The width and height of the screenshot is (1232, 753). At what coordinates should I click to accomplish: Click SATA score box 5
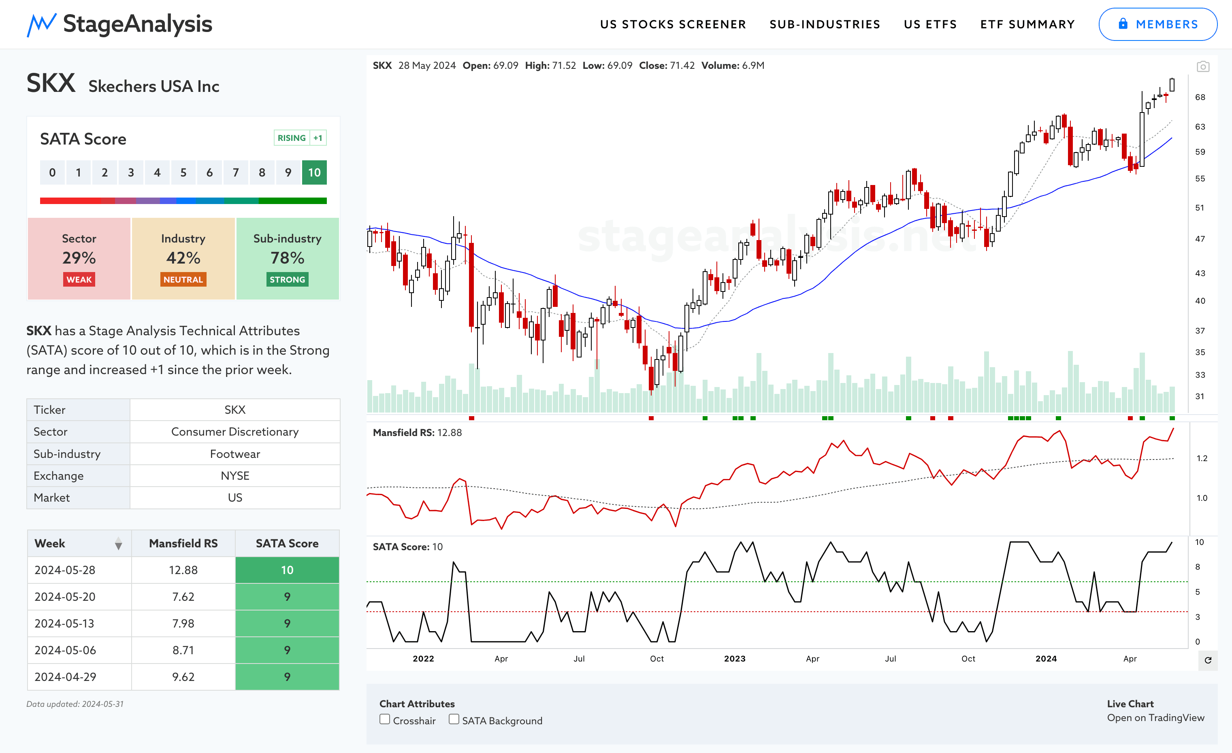[183, 172]
